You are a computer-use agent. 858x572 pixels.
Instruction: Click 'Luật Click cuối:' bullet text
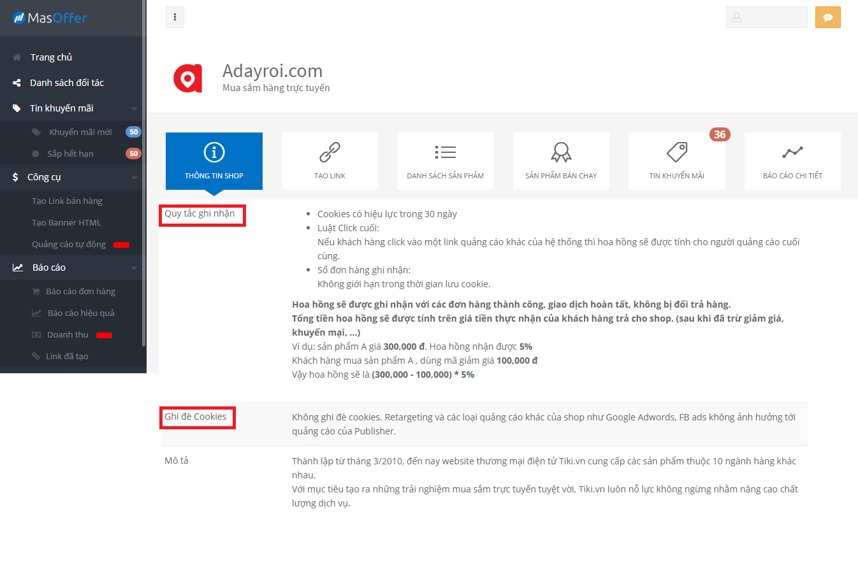click(x=348, y=228)
